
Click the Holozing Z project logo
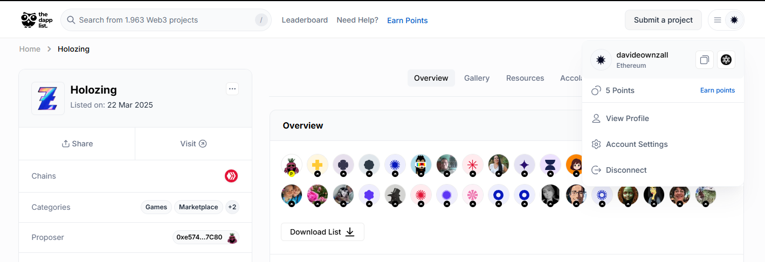point(48,98)
